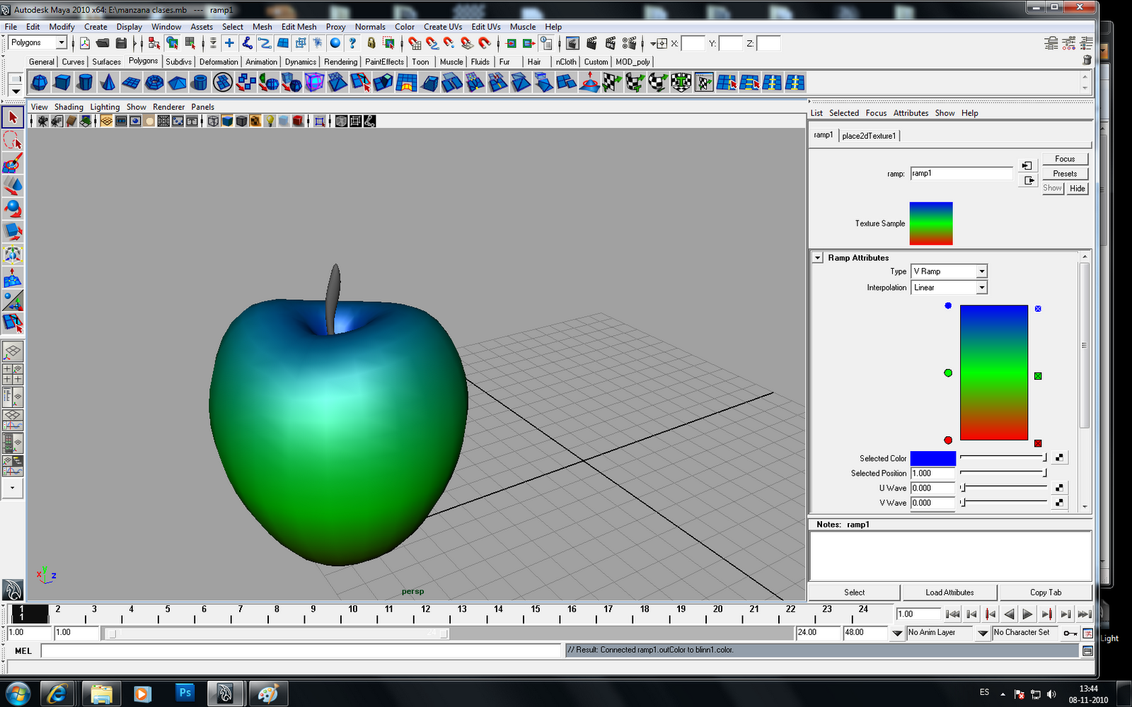Open the Shading menu in the viewport panel

[x=69, y=107]
